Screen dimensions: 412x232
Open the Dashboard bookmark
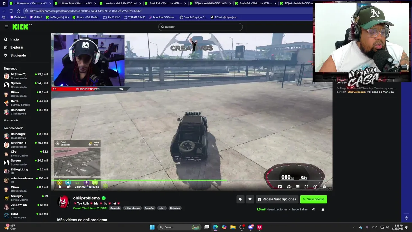click(18, 17)
